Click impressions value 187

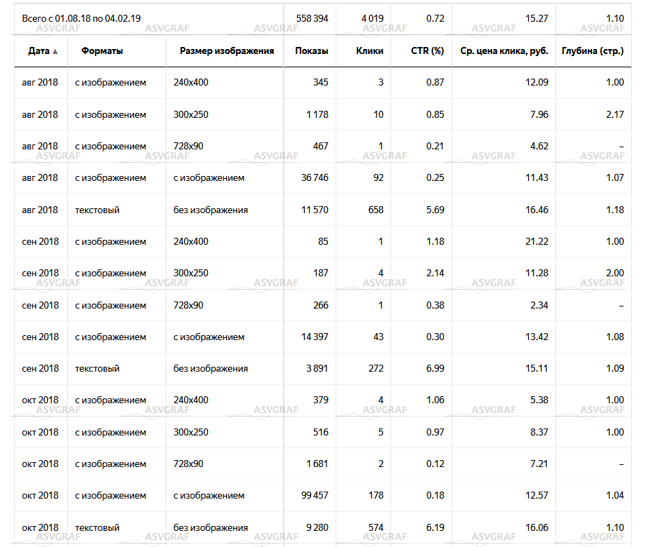[x=320, y=273]
